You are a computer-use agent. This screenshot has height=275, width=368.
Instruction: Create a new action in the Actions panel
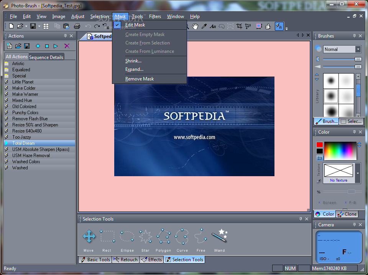[x=9, y=46]
